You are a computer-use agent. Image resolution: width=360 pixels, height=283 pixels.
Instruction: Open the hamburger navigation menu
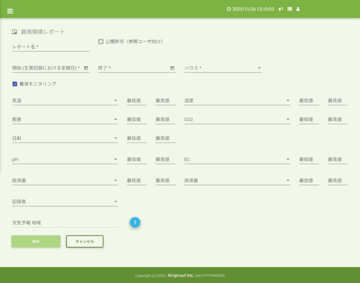coord(10,11)
